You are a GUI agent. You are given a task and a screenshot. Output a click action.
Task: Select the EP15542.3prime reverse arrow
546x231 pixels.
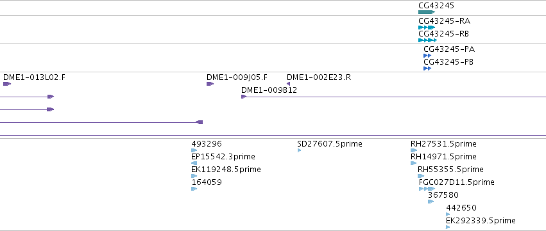click(194, 163)
